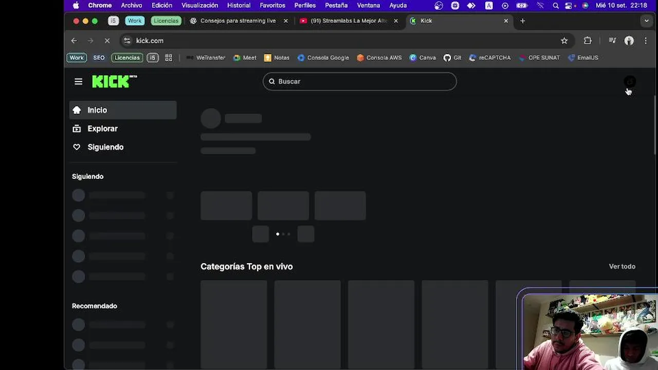Open the Inicio home section
Image resolution: width=658 pixels, height=370 pixels.
[x=123, y=110]
